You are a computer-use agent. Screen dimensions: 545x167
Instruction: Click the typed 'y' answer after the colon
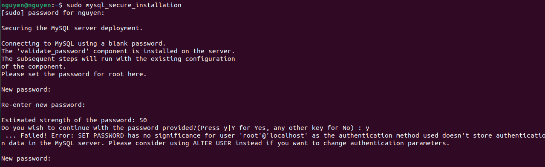(368, 128)
